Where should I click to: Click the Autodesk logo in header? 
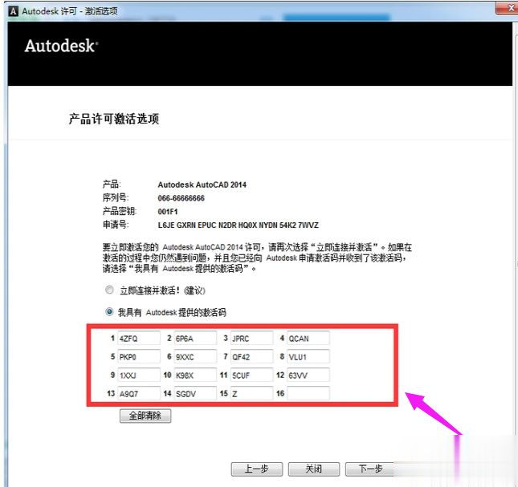point(61,46)
